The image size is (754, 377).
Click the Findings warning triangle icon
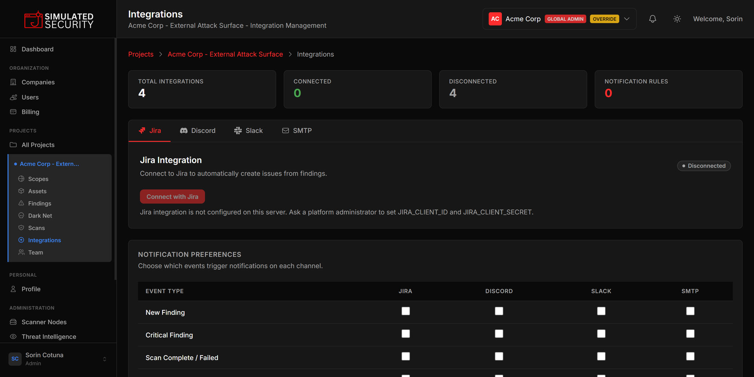21,203
